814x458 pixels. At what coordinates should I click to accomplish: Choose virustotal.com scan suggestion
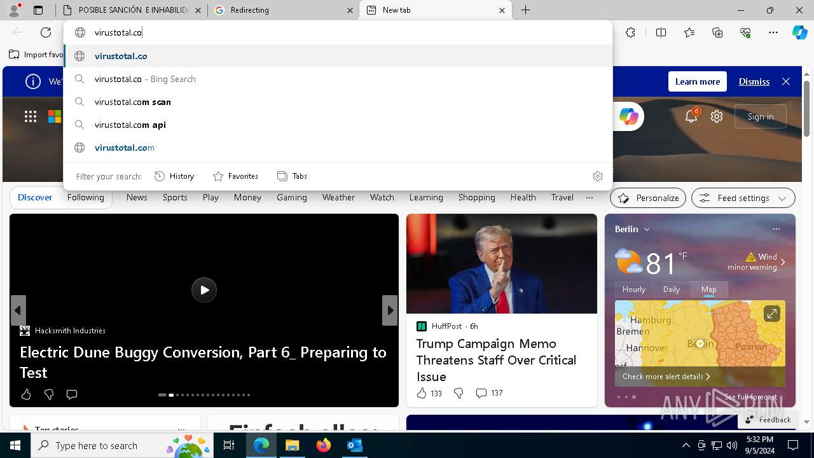coord(338,102)
